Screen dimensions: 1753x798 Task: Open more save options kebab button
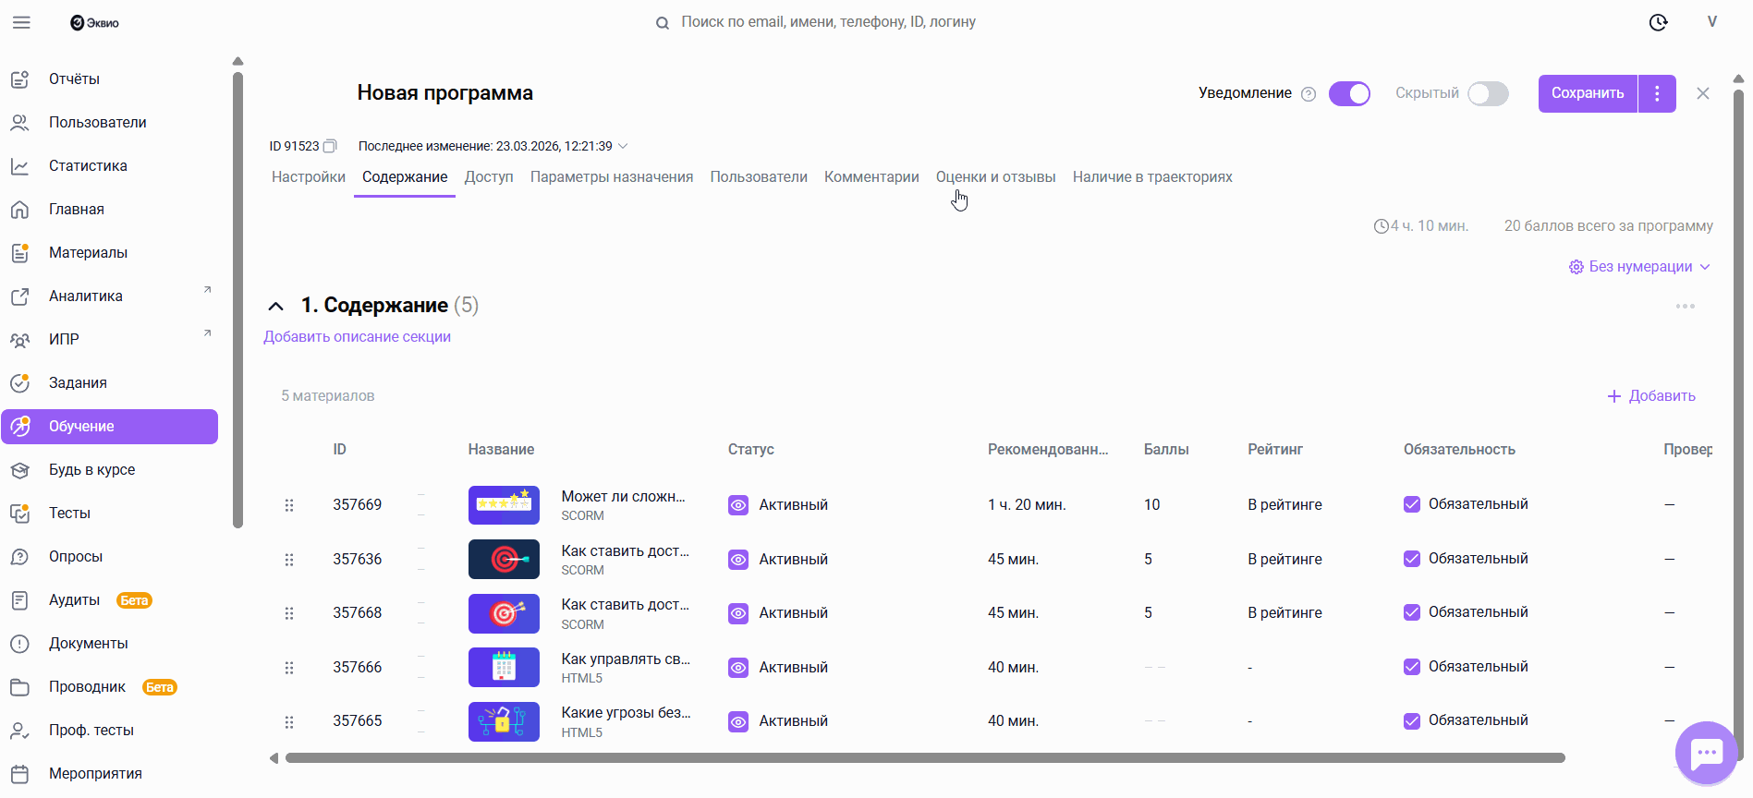point(1657,93)
